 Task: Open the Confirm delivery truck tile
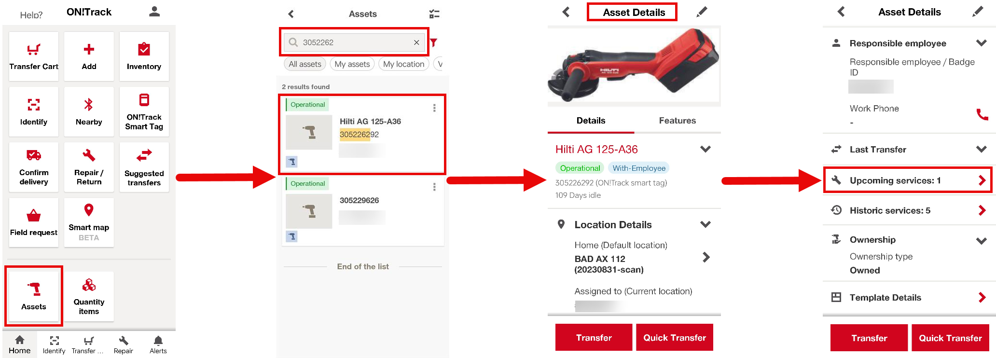(x=34, y=167)
